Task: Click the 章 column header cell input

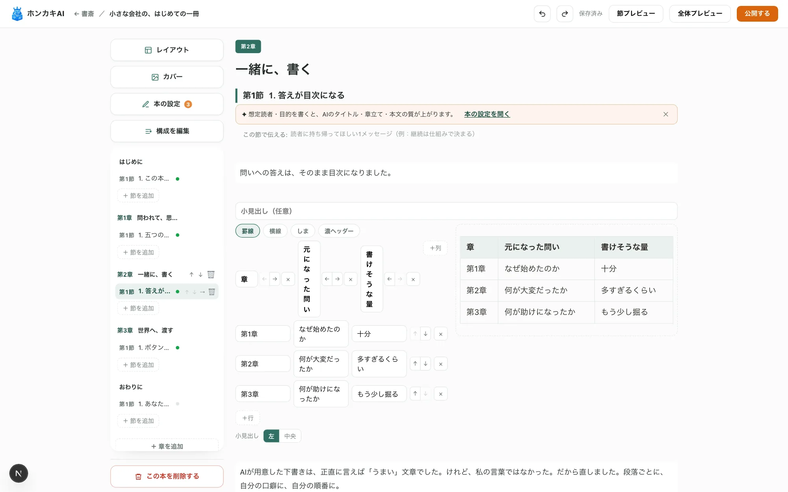Action: coord(247,279)
